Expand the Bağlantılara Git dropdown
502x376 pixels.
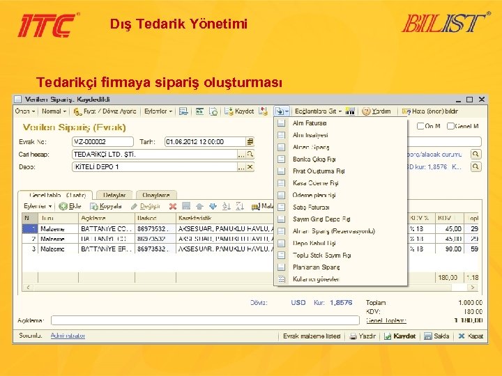coord(318,111)
